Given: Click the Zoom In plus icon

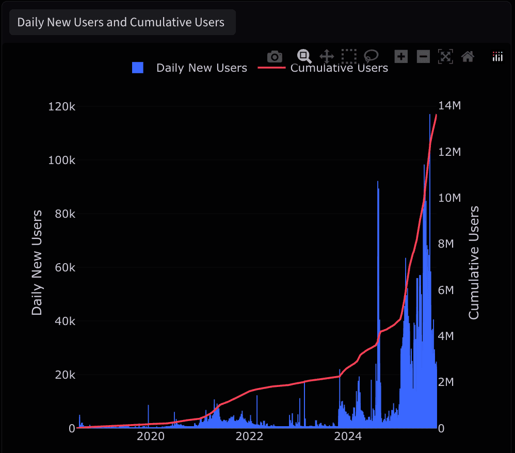Looking at the screenshot, I should coord(401,56).
